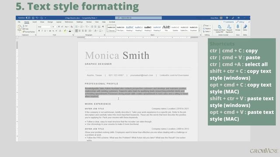Click the Replace command
This screenshot has height=157, width=280.
pos(207,28)
